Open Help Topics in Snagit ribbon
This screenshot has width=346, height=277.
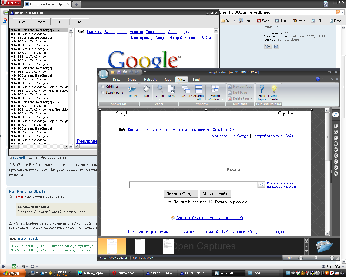click(262, 92)
